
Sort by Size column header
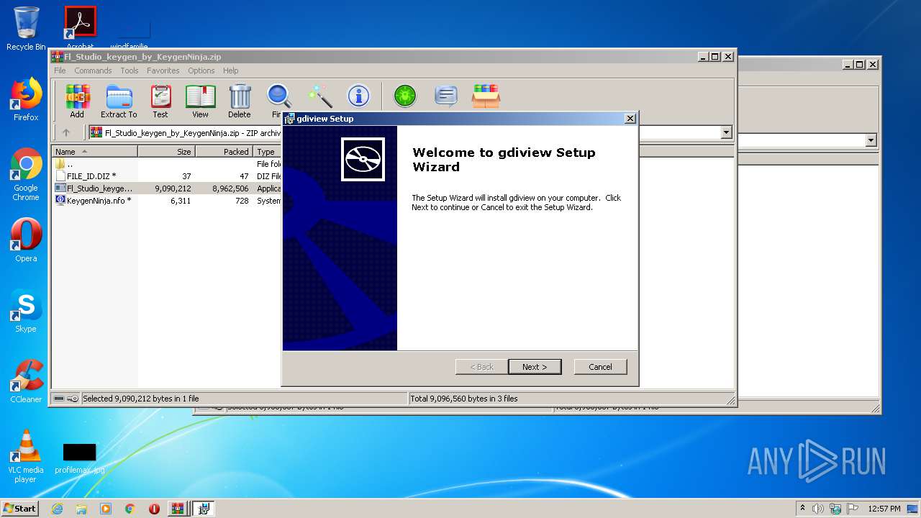(166, 152)
